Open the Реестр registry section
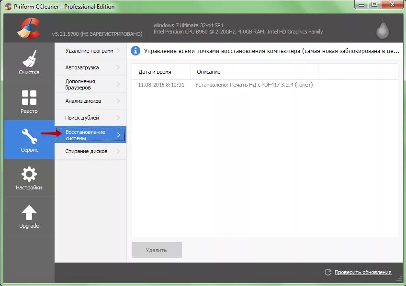The height and width of the screenshot is (286, 406). [x=29, y=101]
